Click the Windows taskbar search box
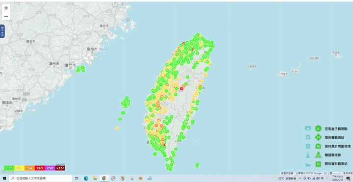The width and height of the screenshot is (353, 182). click(41, 179)
